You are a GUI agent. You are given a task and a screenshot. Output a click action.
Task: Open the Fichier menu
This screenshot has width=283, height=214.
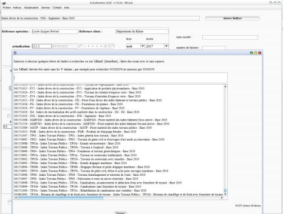[x=6, y=8]
